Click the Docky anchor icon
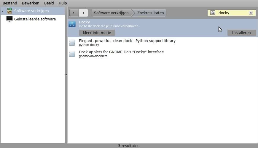Image resolution: width=258 pixels, height=148 pixels. click(x=72, y=24)
